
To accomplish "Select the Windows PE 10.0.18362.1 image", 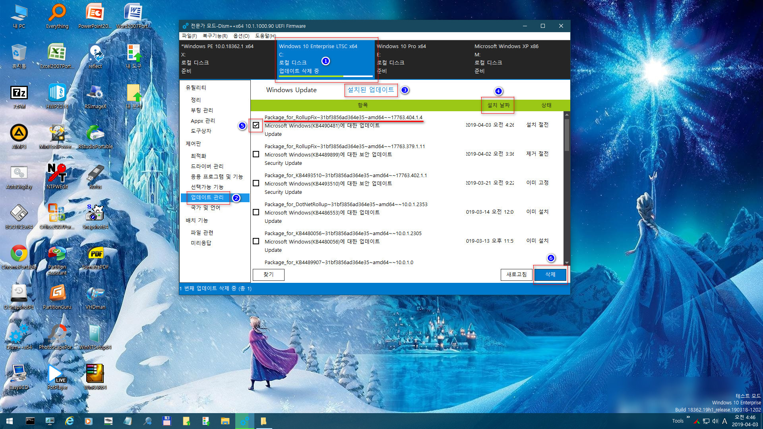I will coord(227,59).
